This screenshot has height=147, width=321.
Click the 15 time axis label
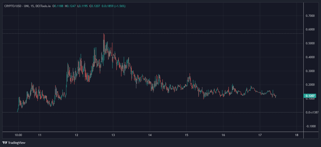[x=186, y=135]
